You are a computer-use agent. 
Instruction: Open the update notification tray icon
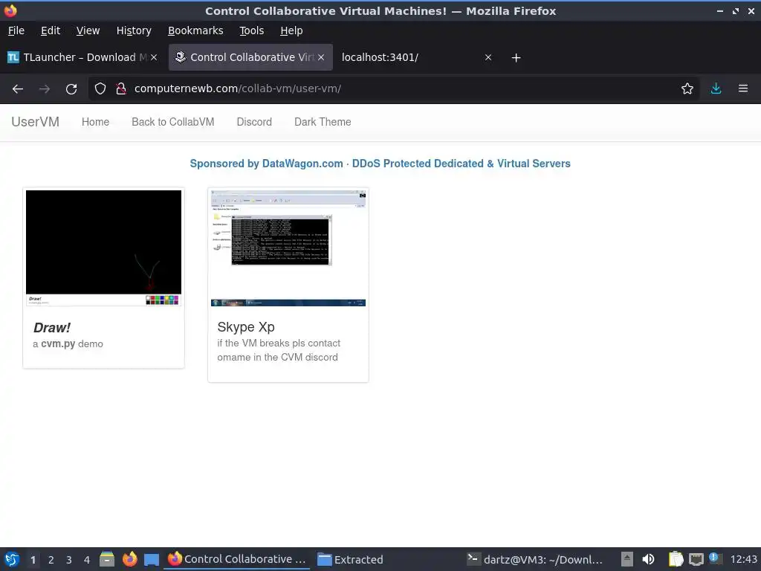click(715, 558)
